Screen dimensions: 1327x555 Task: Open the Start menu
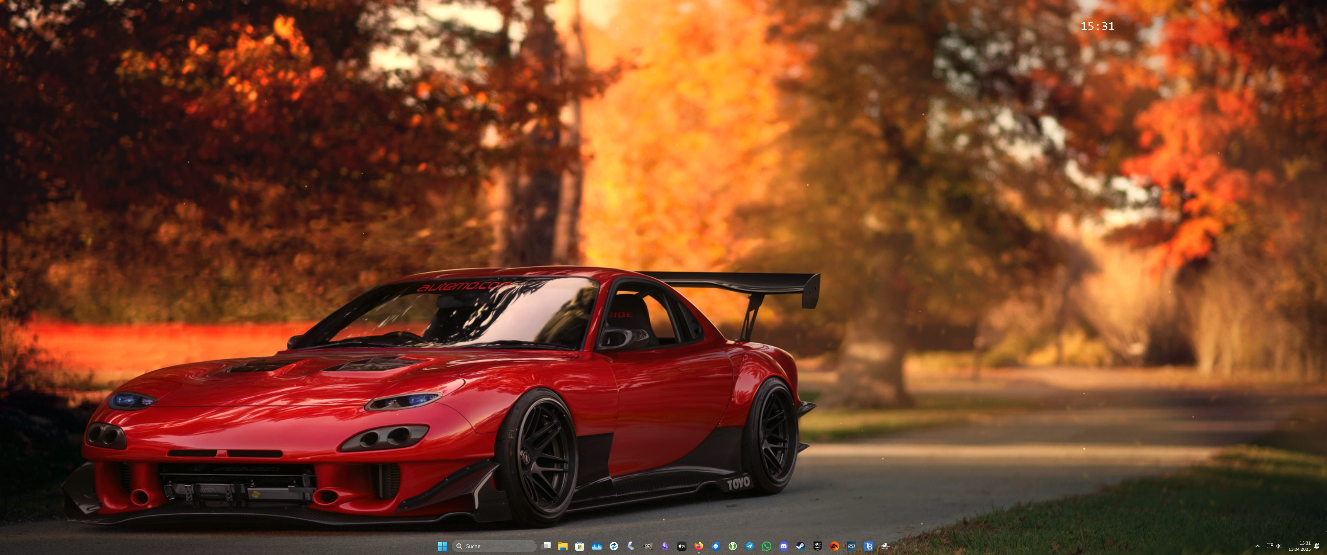[x=443, y=547]
